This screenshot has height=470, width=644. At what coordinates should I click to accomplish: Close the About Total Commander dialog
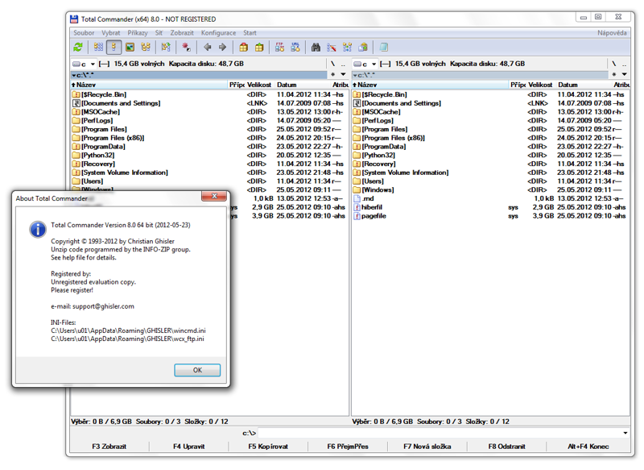point(214,196)
